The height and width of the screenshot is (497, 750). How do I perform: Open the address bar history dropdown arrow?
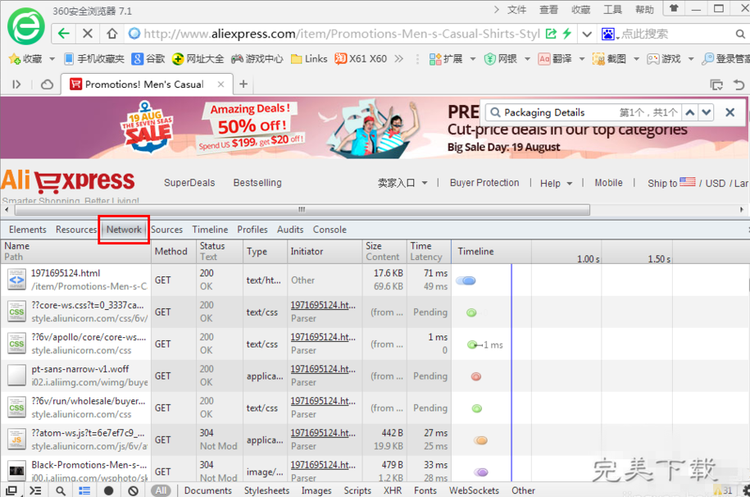point(587,34)
